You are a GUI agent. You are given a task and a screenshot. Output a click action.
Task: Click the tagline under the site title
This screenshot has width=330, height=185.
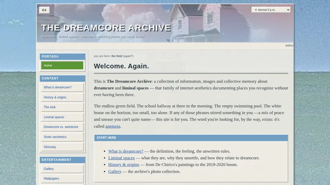[92, 37]
